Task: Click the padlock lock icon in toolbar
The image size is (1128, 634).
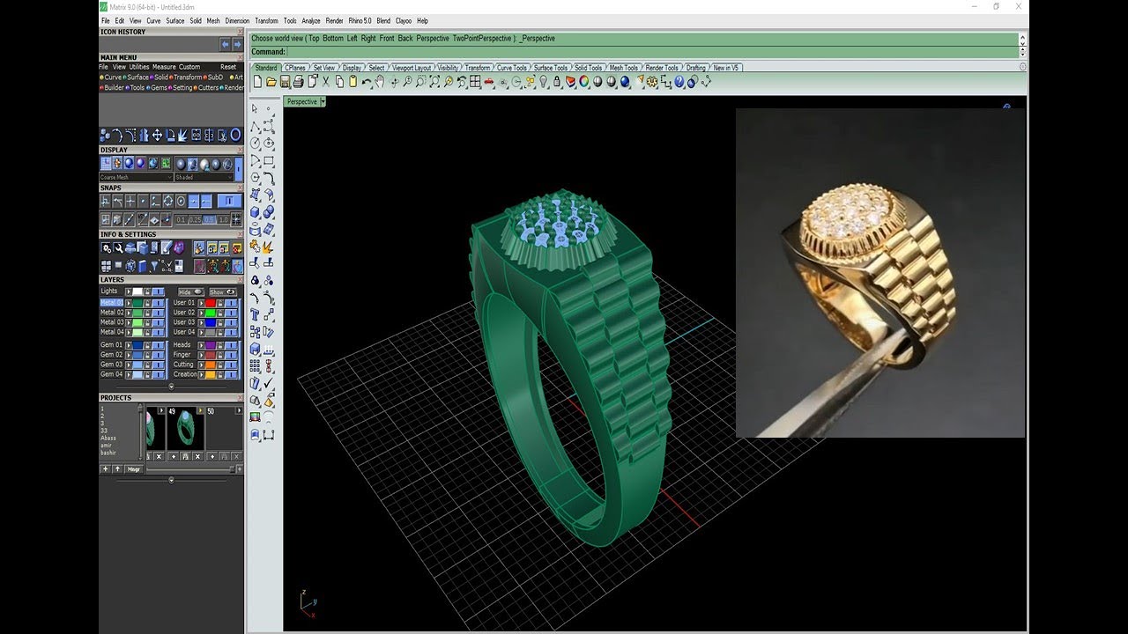Action: pos(556,81)
